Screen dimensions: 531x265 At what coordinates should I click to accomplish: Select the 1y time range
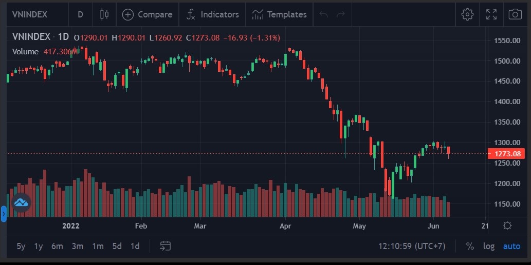[x=39, y=246]
